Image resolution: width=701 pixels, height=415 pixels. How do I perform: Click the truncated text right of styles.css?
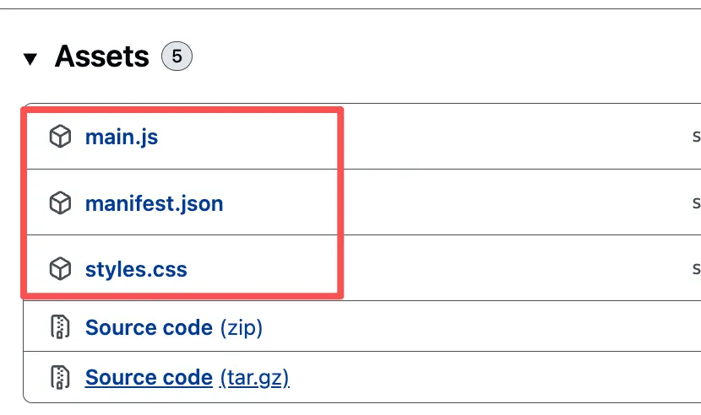696,270
